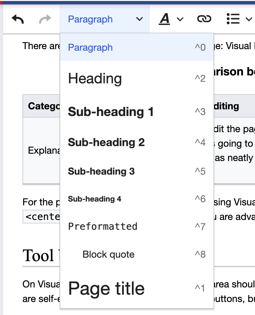Image resolution: width=255 pixels, height=315 pixels.
Task: Select the Block quote option
Action: 108,254
